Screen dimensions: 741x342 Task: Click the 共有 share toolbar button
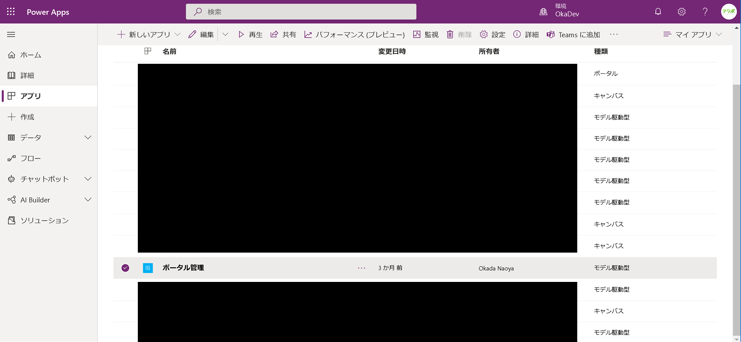pos(283,34)
